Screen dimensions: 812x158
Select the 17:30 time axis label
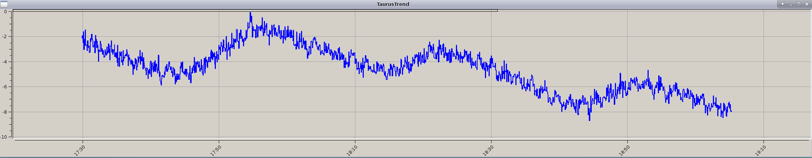click(x=80, y=150)
